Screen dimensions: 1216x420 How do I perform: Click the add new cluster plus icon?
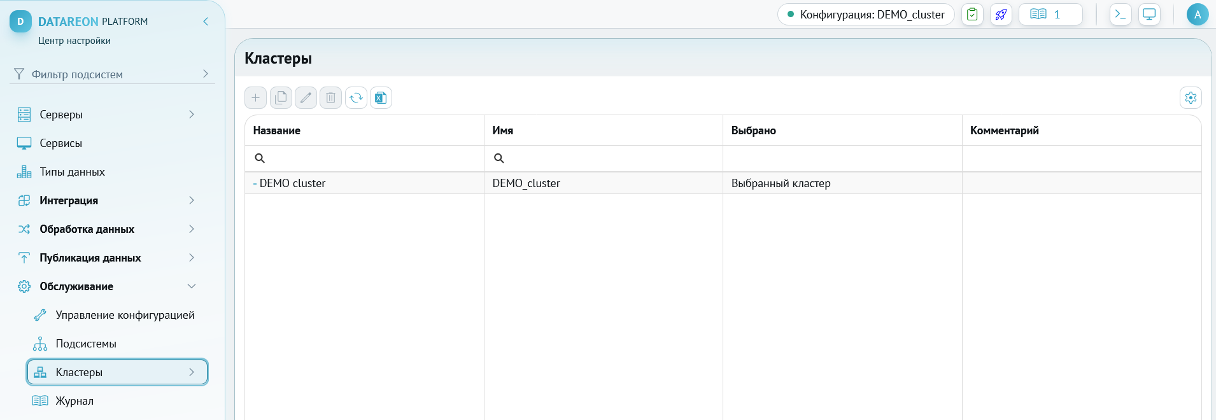[x=256, y=98]
